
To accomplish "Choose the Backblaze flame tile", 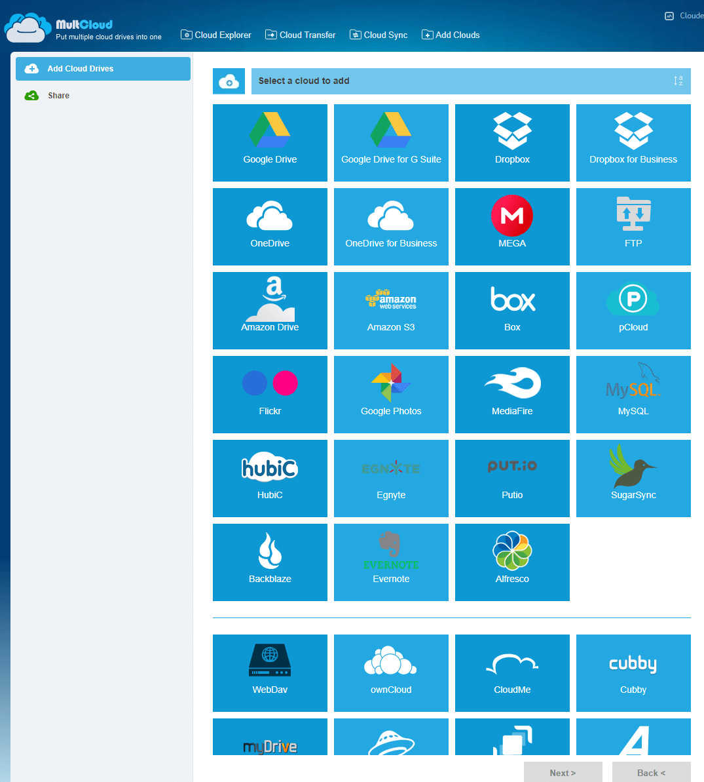I will 270,562.
